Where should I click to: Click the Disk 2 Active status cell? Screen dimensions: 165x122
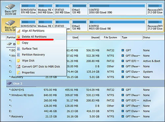147,100
